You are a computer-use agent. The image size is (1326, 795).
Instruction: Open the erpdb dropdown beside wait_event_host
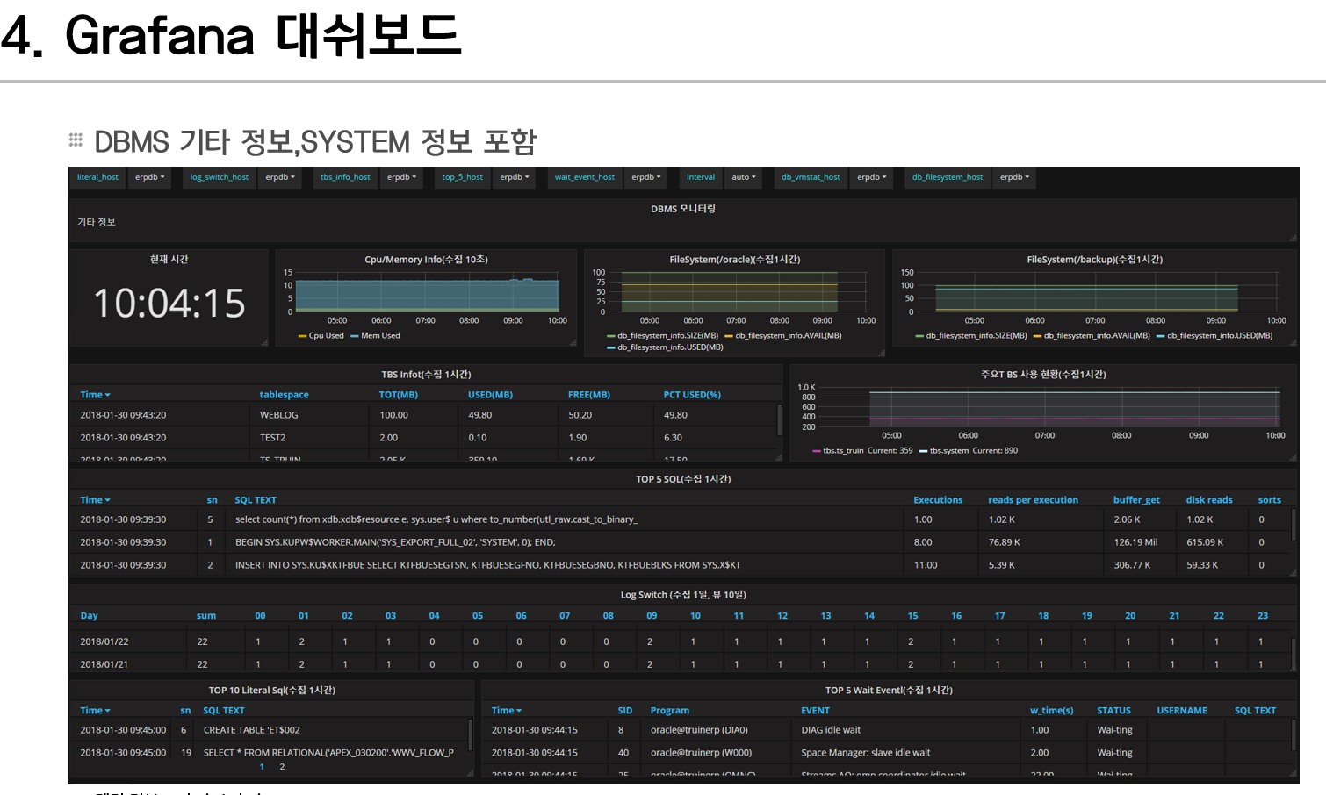click(x=646, y=177)
